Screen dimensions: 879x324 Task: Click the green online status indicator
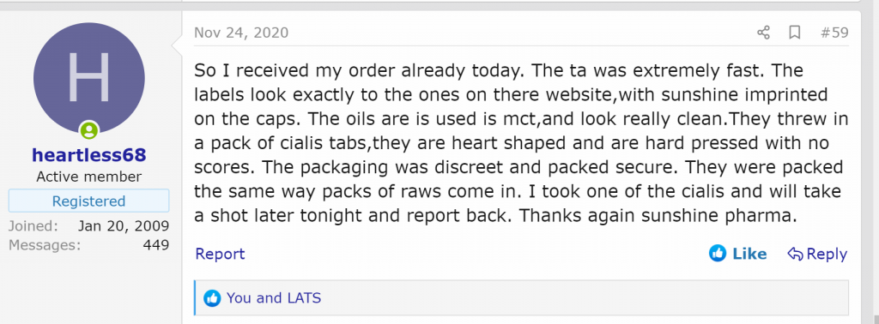[89, 131]
